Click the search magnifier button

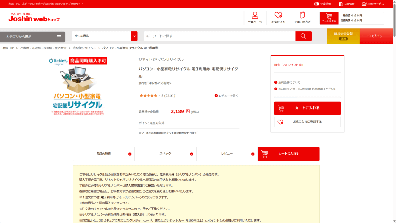303,36
